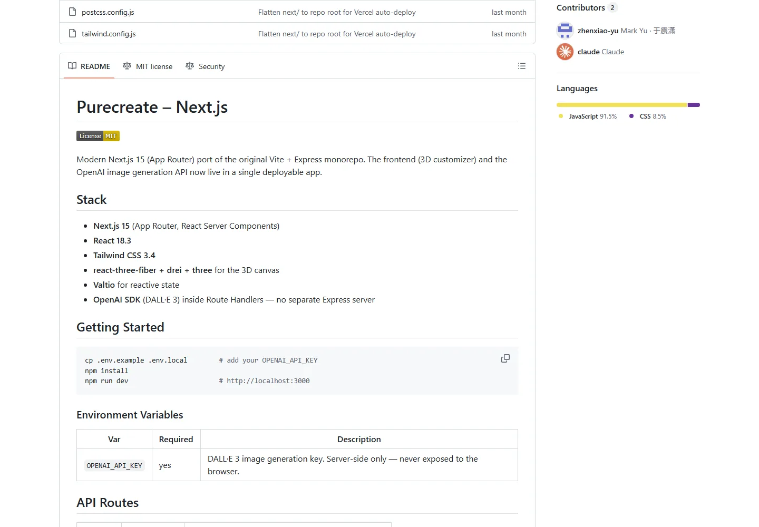Click the 'Description' table column header
759x527 pixels.
coord(359,440)
